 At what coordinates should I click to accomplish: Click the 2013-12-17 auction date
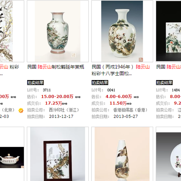click(61, 116)
